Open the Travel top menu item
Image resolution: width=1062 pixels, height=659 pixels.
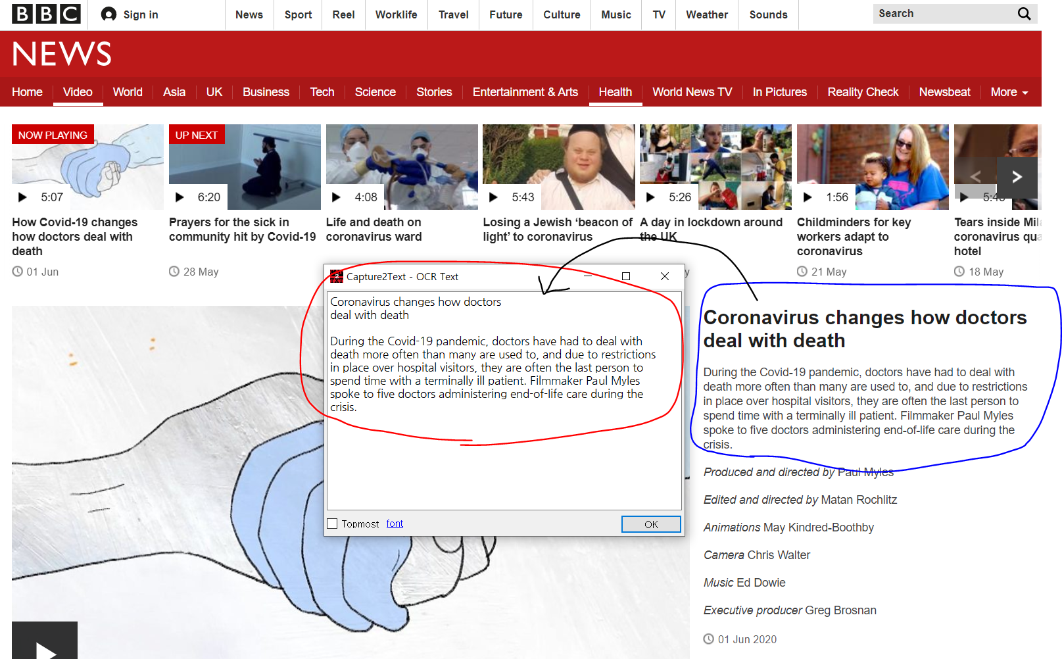point(454,14)
